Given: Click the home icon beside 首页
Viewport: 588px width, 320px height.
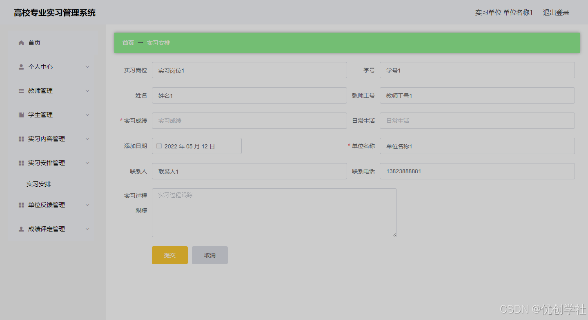Looking at the screenshot, I should 21,43.
